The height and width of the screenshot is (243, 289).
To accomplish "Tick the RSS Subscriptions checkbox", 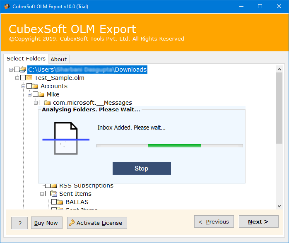I will click(x=48, y=185).
